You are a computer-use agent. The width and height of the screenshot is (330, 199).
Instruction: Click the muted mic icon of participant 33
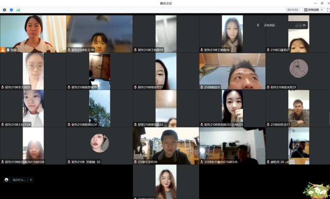[x=135, y=125]
